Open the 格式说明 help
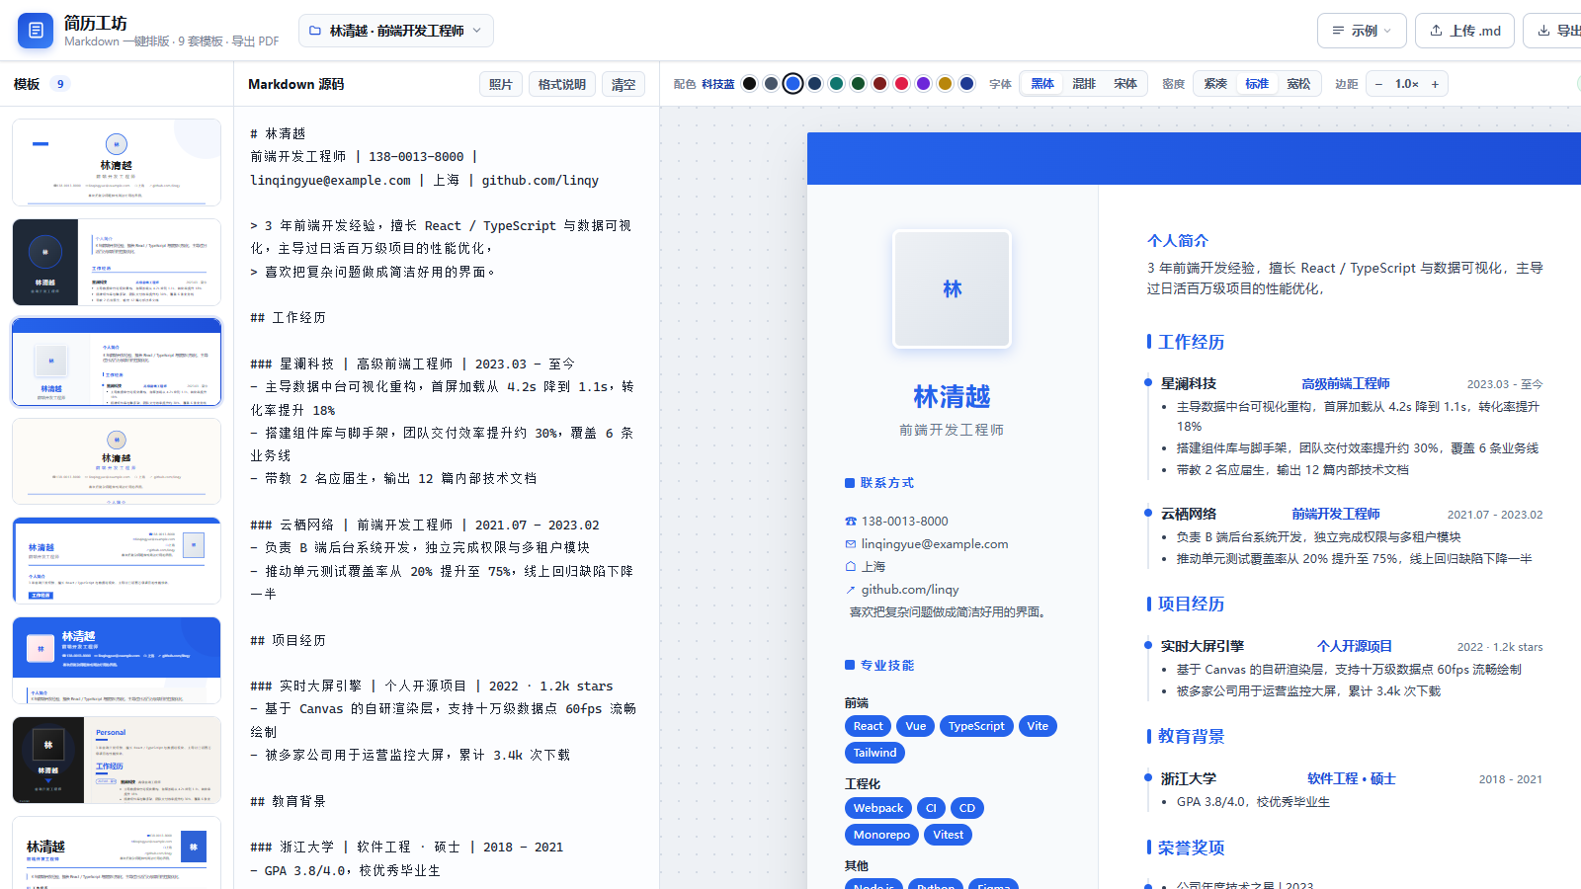Screen dimensions: 1581x889 (561, 84)
